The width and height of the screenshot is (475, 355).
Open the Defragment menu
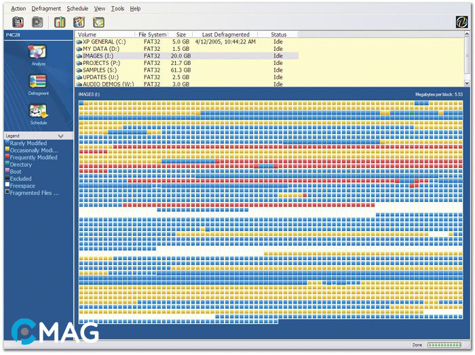(x=46, y=9)
